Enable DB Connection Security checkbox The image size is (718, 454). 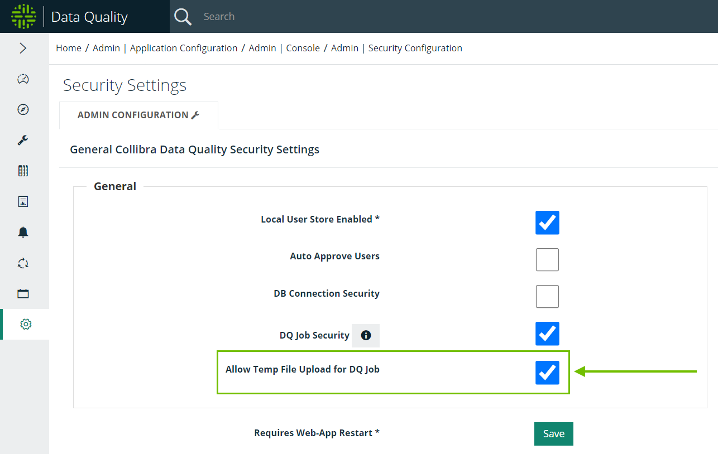(x=547, y=296)
